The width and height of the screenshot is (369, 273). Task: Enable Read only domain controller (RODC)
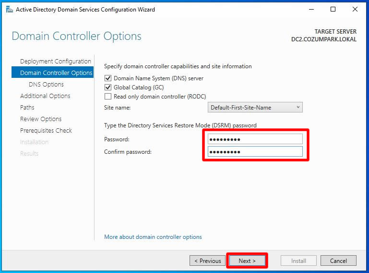coord(108,97)
